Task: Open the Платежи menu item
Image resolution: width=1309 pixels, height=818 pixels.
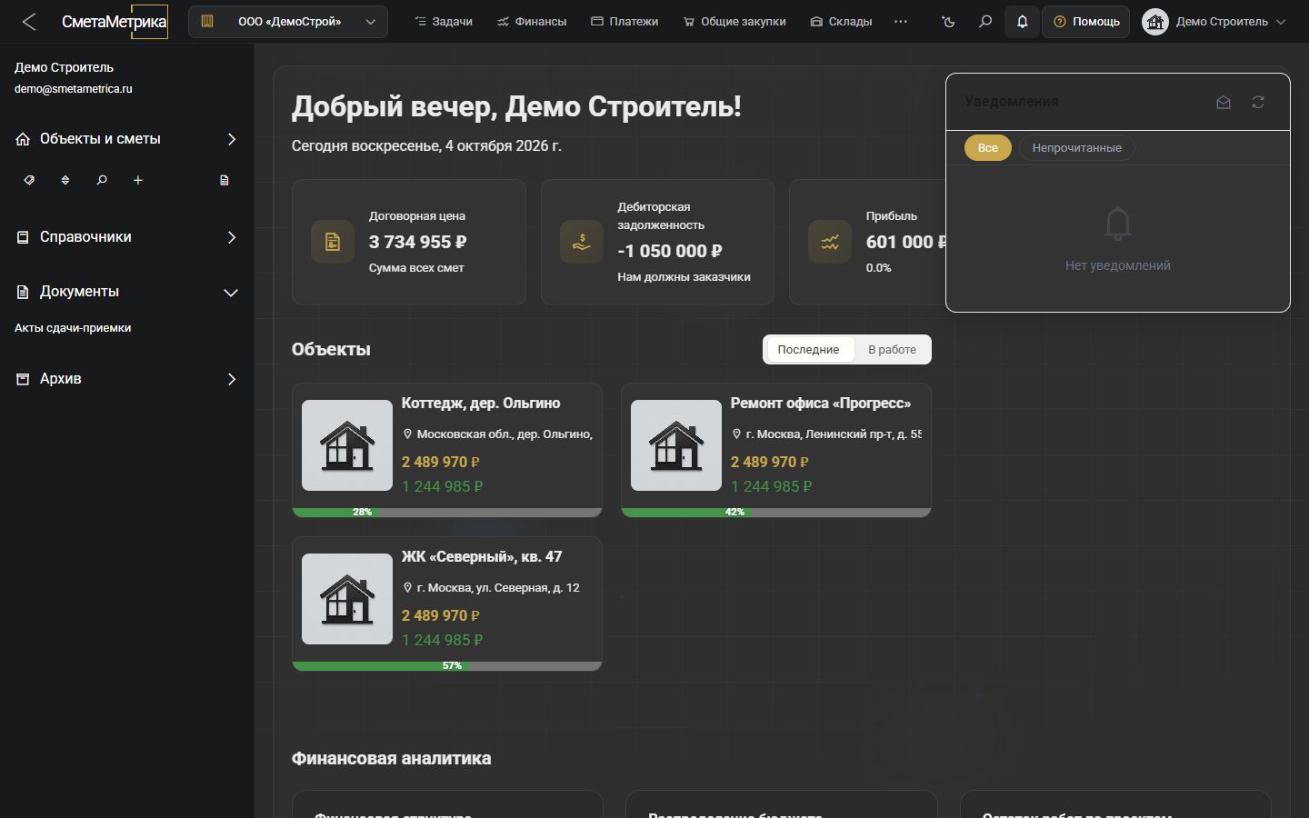Action: [625, 22]
